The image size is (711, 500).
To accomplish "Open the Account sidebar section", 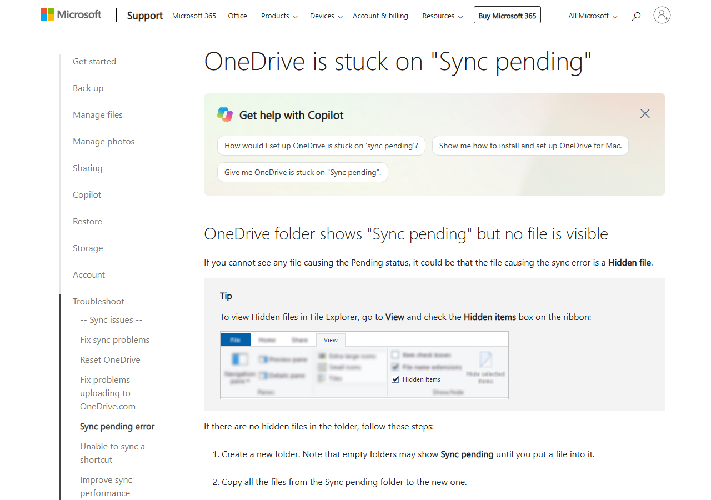I will 89,275.
